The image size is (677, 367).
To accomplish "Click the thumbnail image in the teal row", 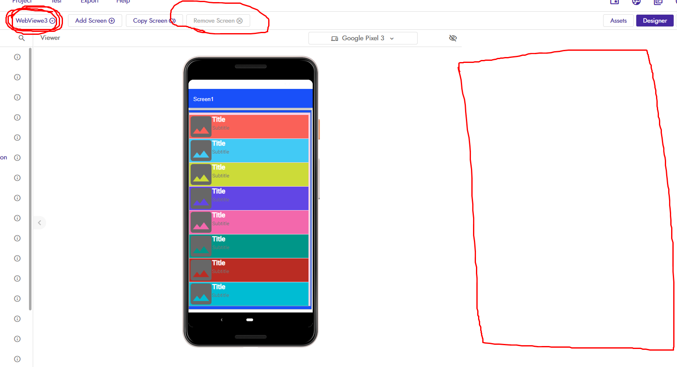I will (201, 246).
